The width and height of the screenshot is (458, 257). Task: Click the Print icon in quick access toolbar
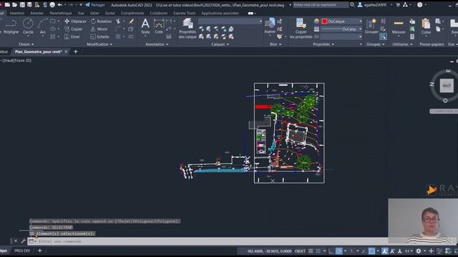[52, 5]
